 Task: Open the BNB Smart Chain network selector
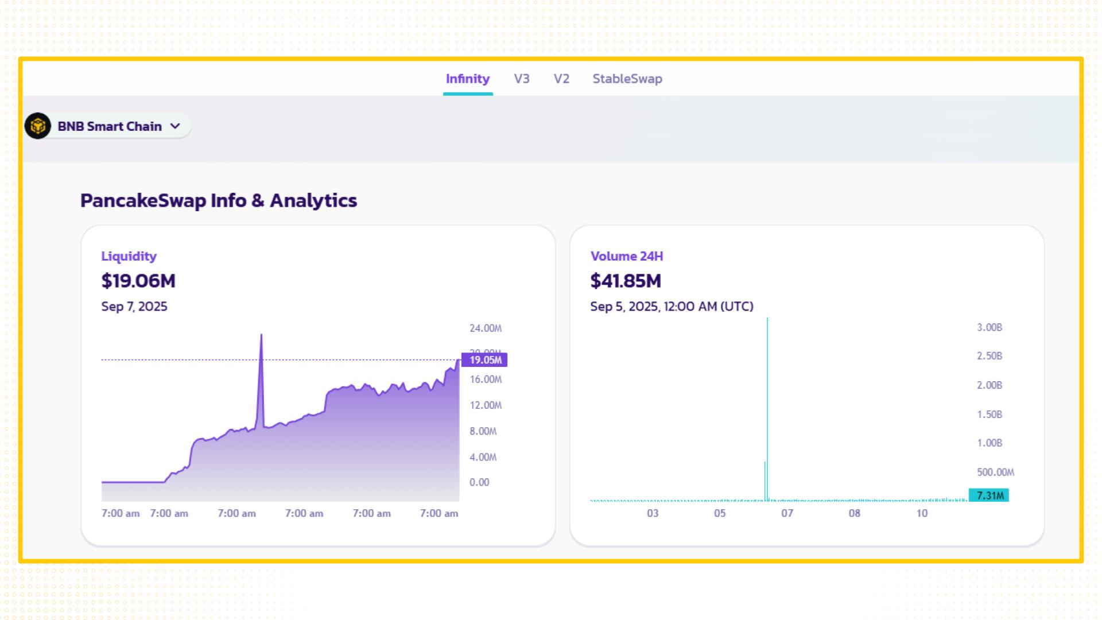tap(110, 126)
